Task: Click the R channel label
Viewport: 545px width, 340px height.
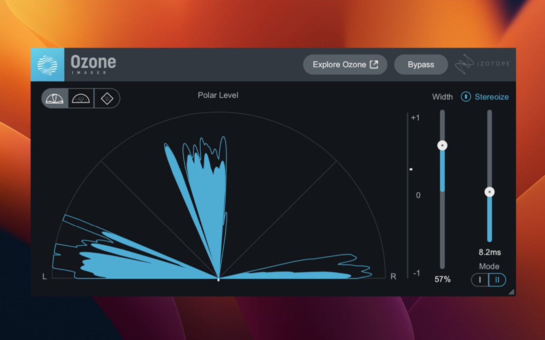Action: click(393, 276)
